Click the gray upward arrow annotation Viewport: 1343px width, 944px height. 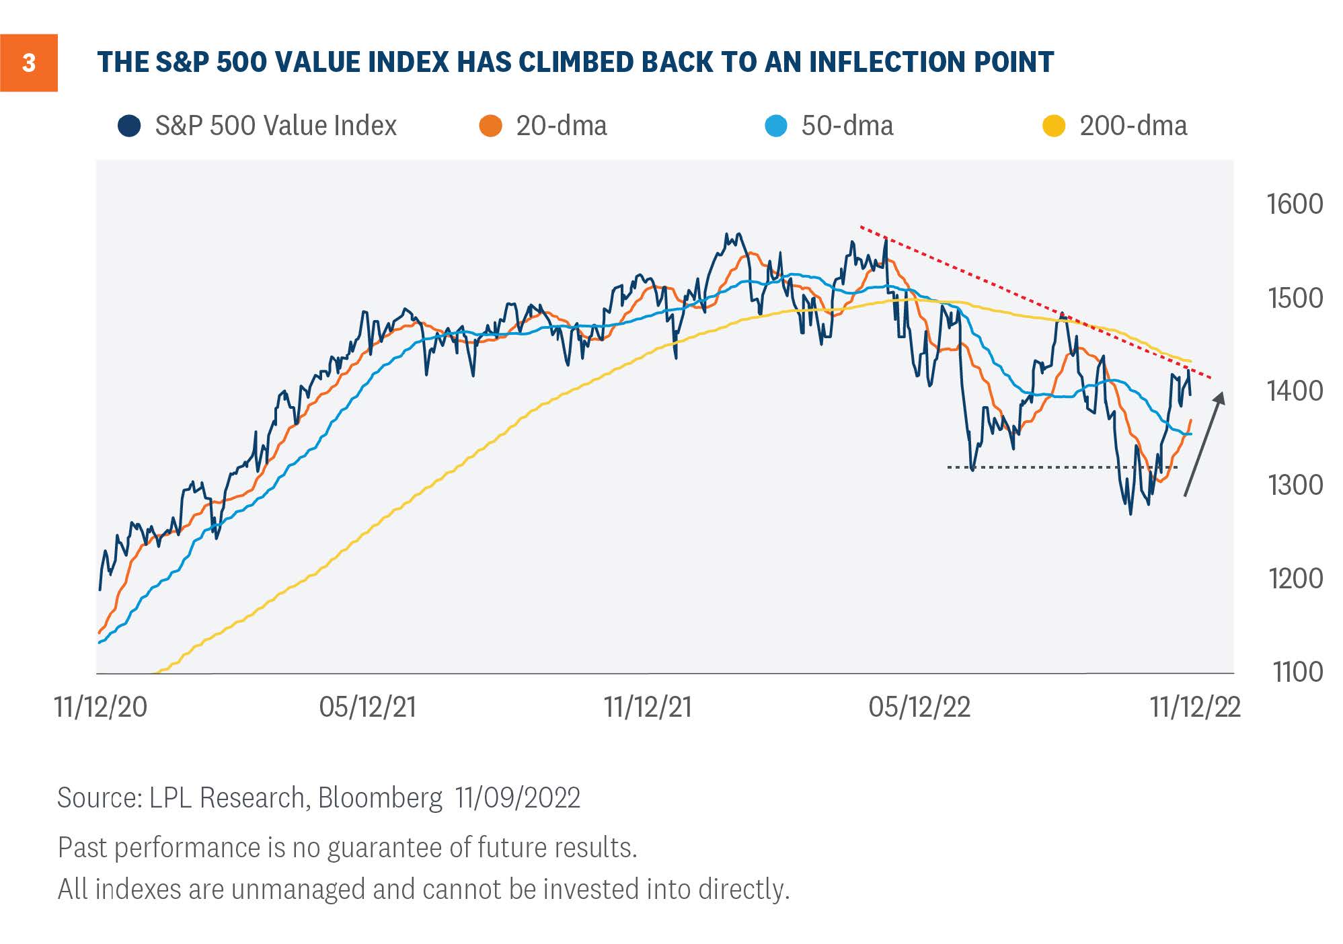(x=1204, y=444)
